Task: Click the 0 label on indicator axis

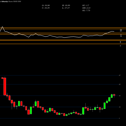Action: point(120,46)
